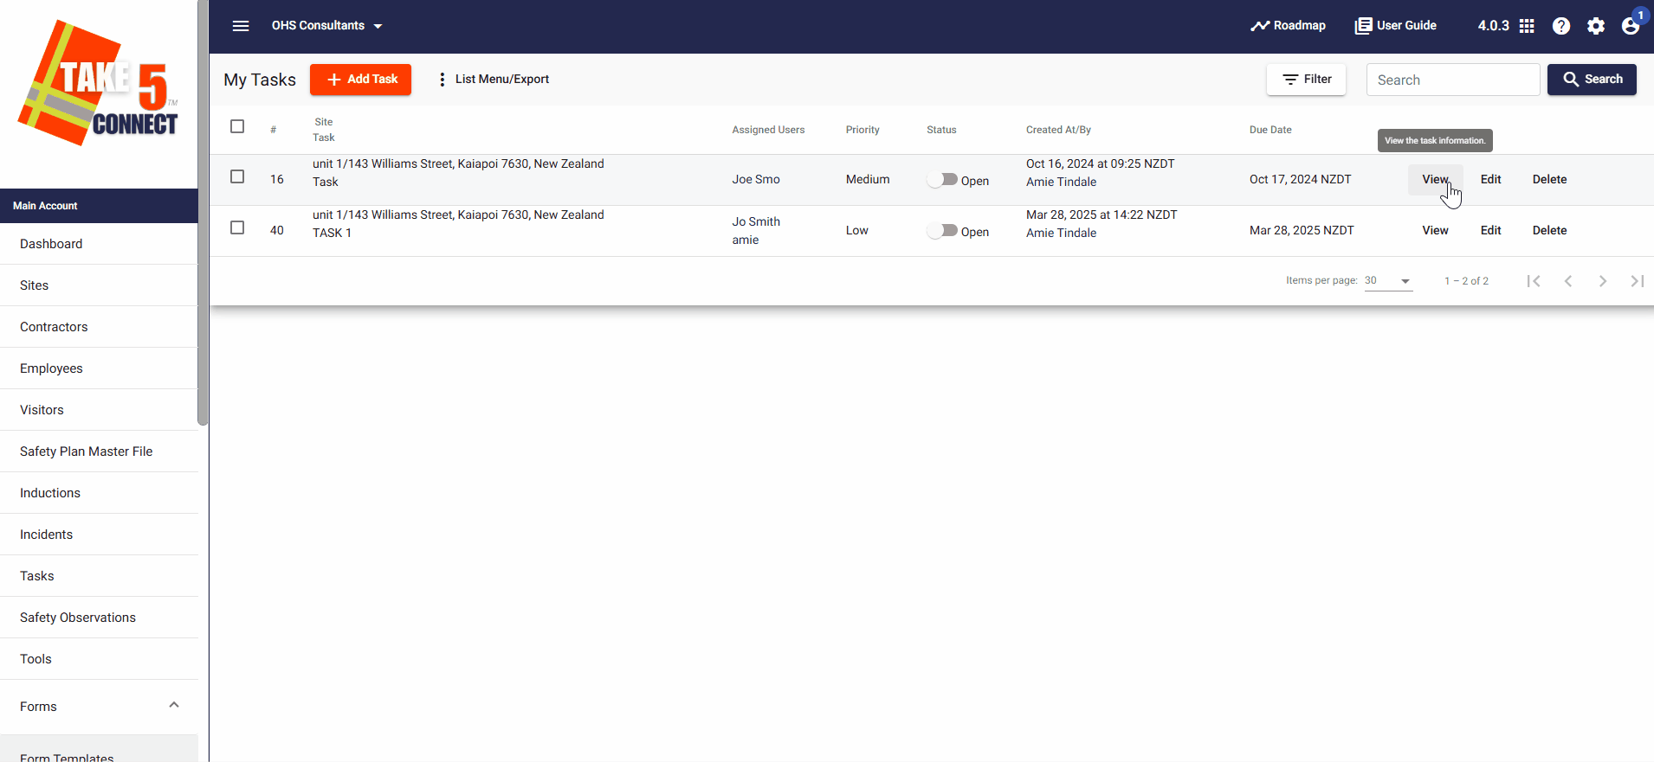Click the Created At/By column header
The height and width of the screenshot is (762, 1654).
(x=1058, y=130)
